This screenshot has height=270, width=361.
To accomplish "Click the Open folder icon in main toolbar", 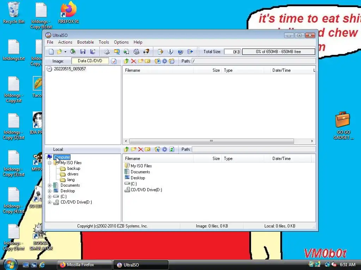I will click(x=59, y=52).
